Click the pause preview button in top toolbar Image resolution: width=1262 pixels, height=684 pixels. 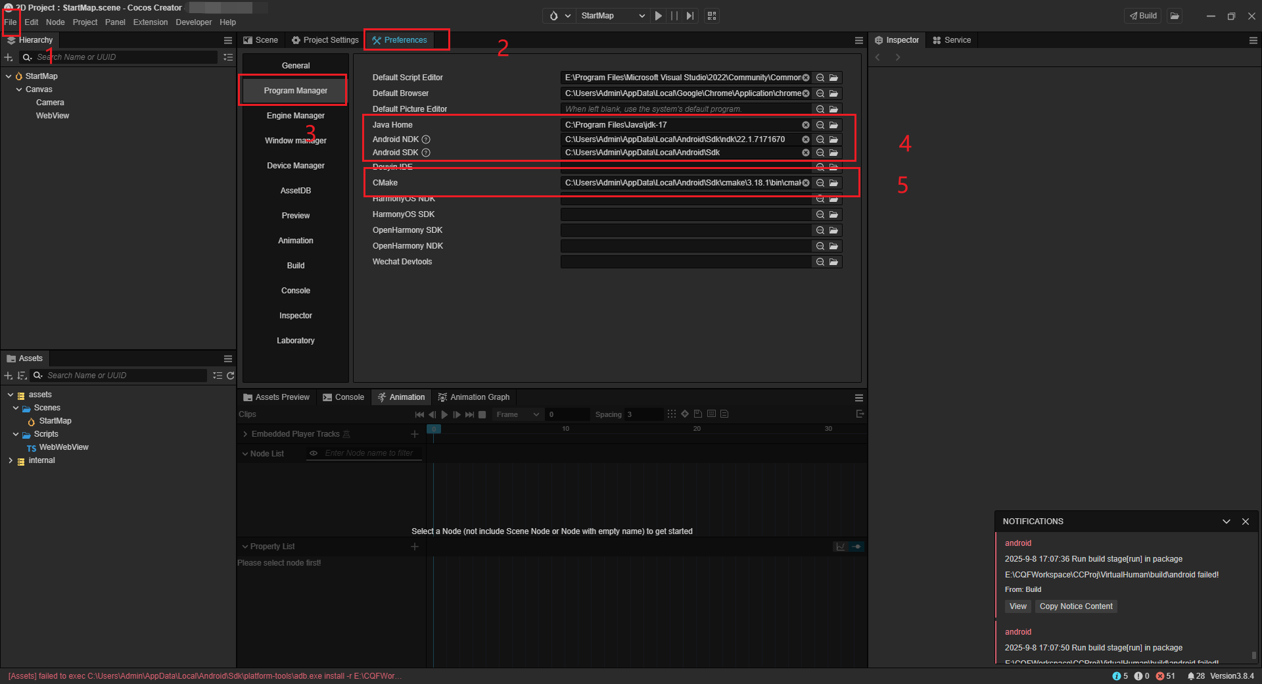tap(674, 16)
